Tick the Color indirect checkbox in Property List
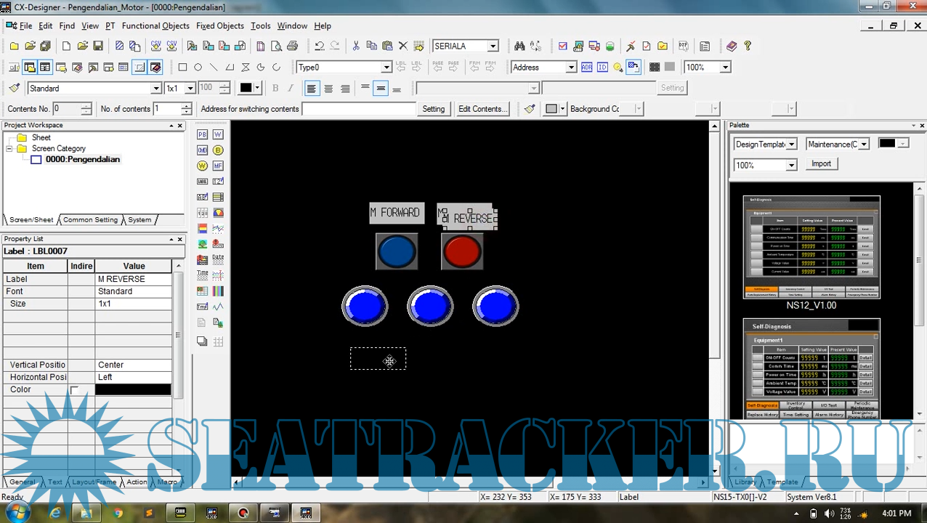This screenshot has width=927, height=523. pyautogui.click(x=74, y=390)
